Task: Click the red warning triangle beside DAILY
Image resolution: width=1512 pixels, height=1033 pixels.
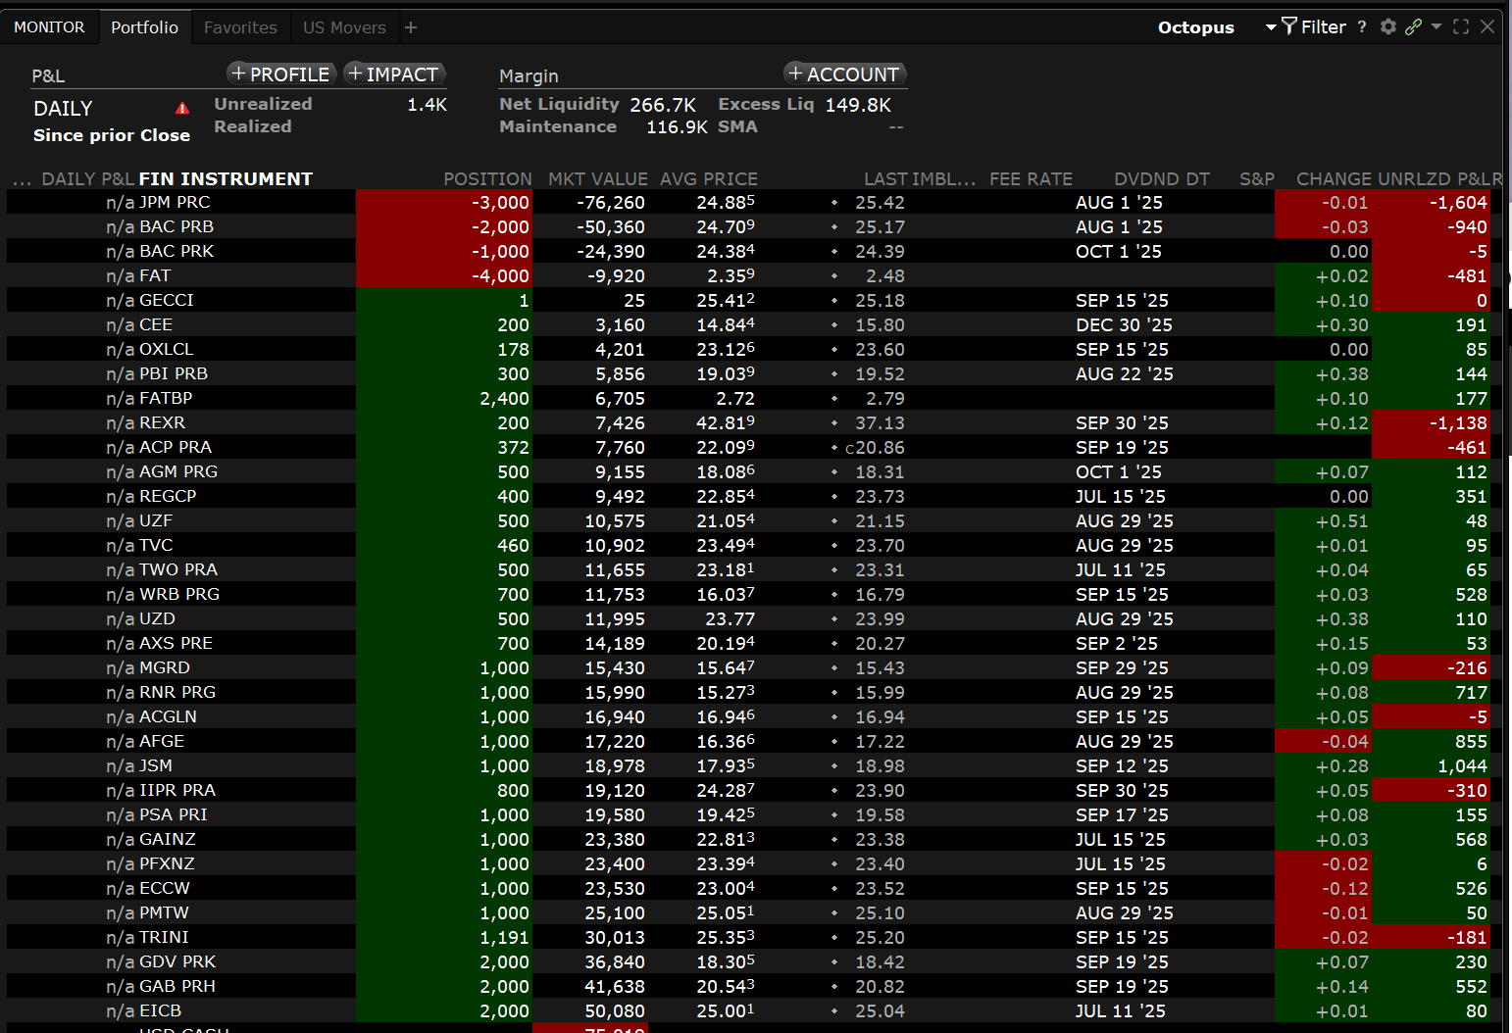Action: (x=182, y=109)
